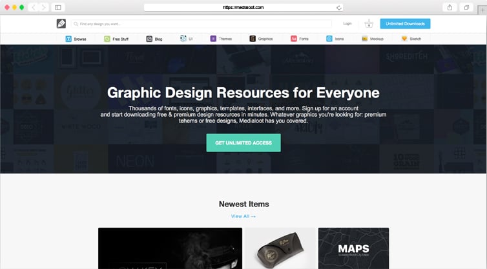Click the Themes category icon
487x269 pixels.
[x=213, y=39]
